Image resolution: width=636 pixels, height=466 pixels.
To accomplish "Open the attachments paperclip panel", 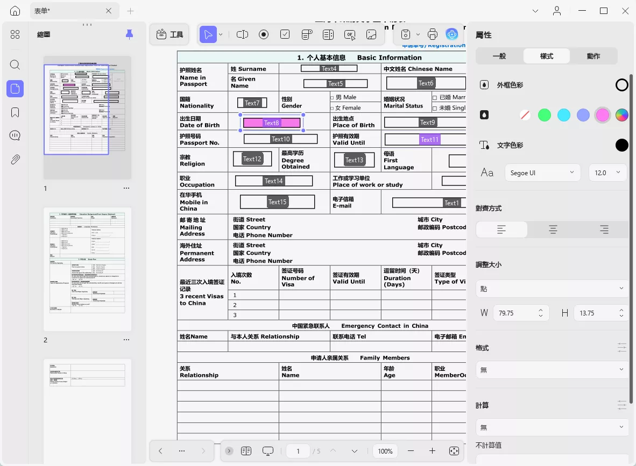I will [x=15, y=159].
